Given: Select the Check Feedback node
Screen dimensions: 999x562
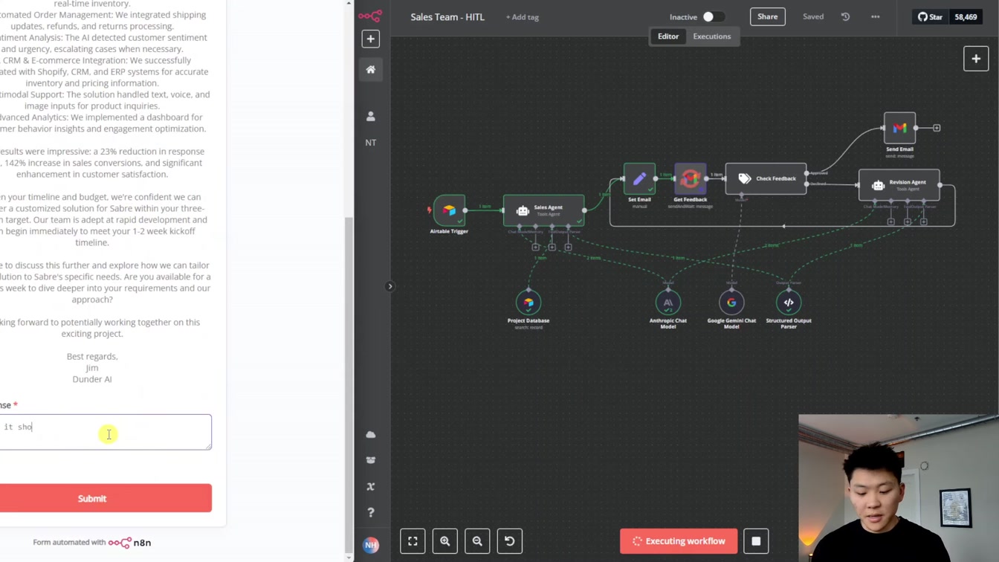Looking at the screenshot, I should pyautogui.click(x=766, y=178).
